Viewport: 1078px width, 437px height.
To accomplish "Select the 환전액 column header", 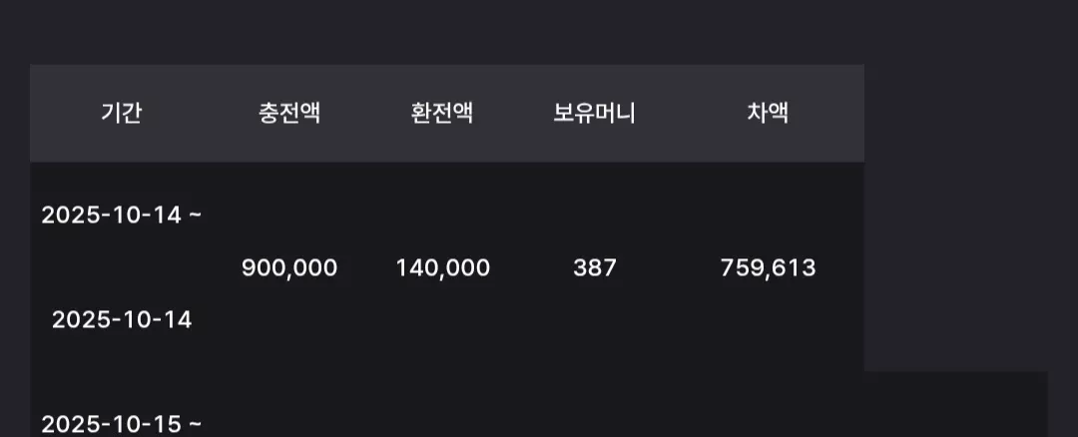I will click(x=442, y=113).
